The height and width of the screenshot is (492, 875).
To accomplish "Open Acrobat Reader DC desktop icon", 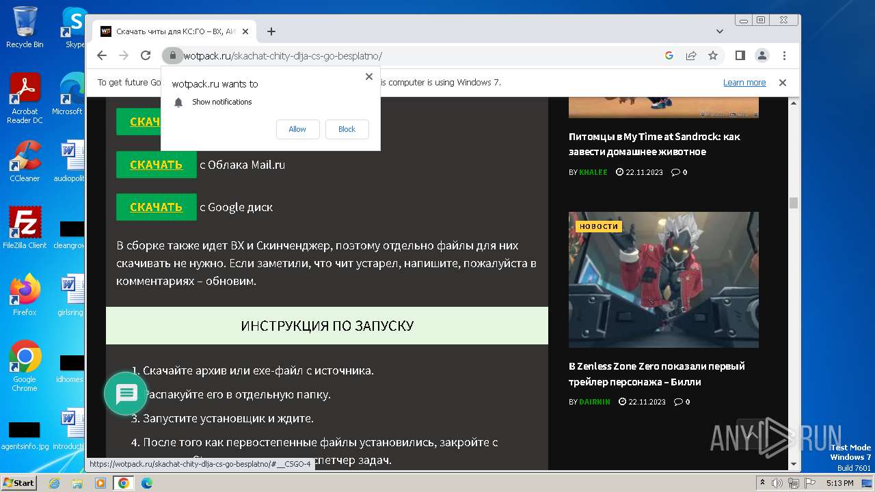I will pos(25,99).
